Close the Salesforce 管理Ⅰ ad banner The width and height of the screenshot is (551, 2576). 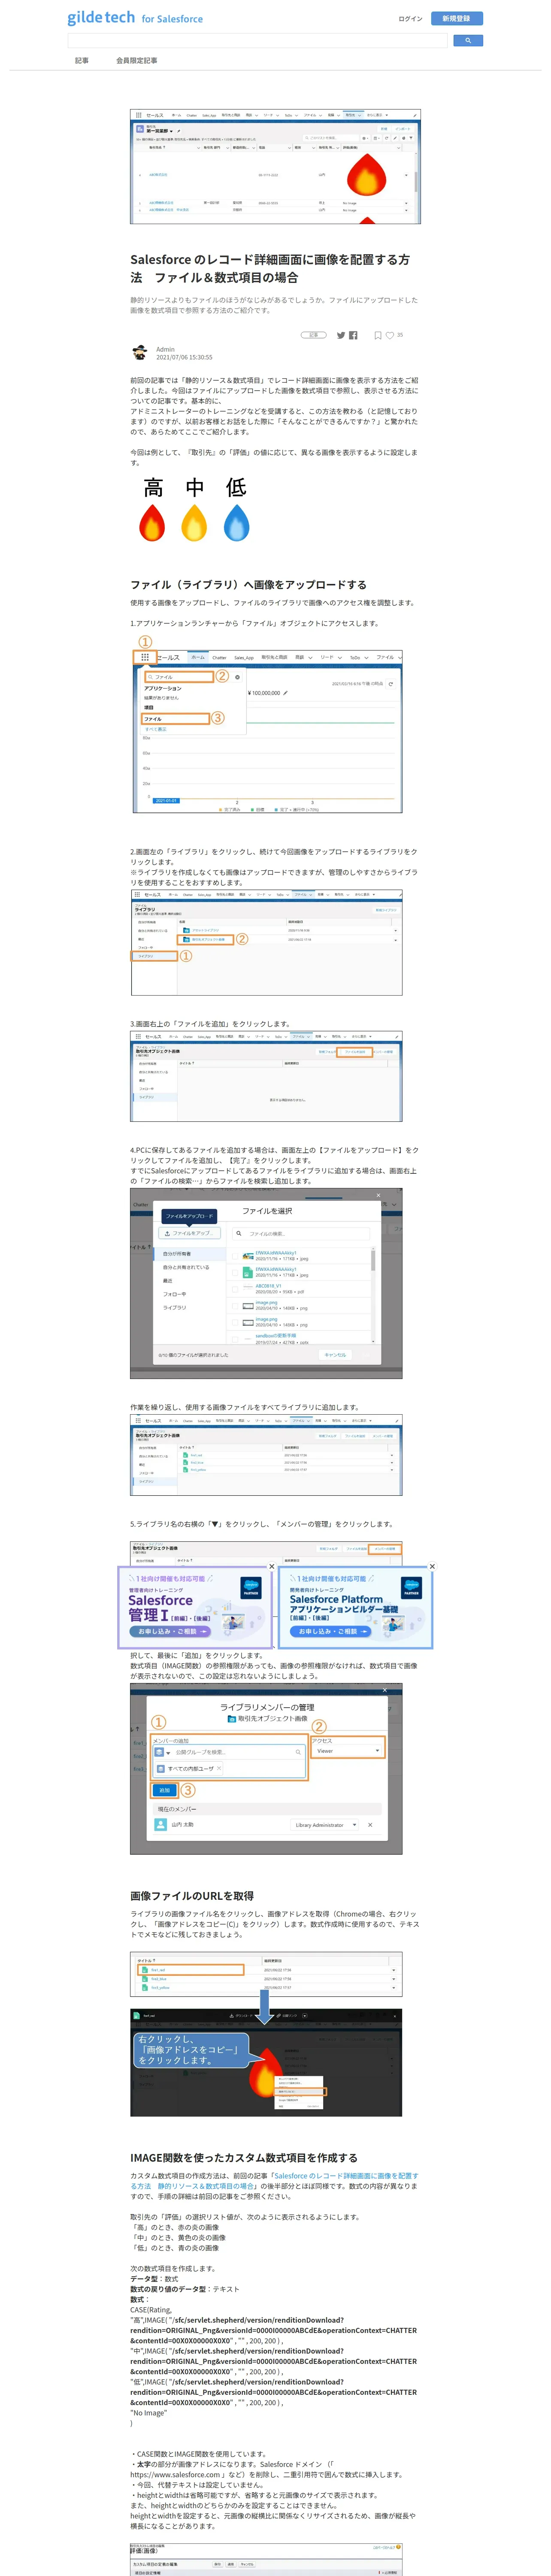tap(271, 1566)
